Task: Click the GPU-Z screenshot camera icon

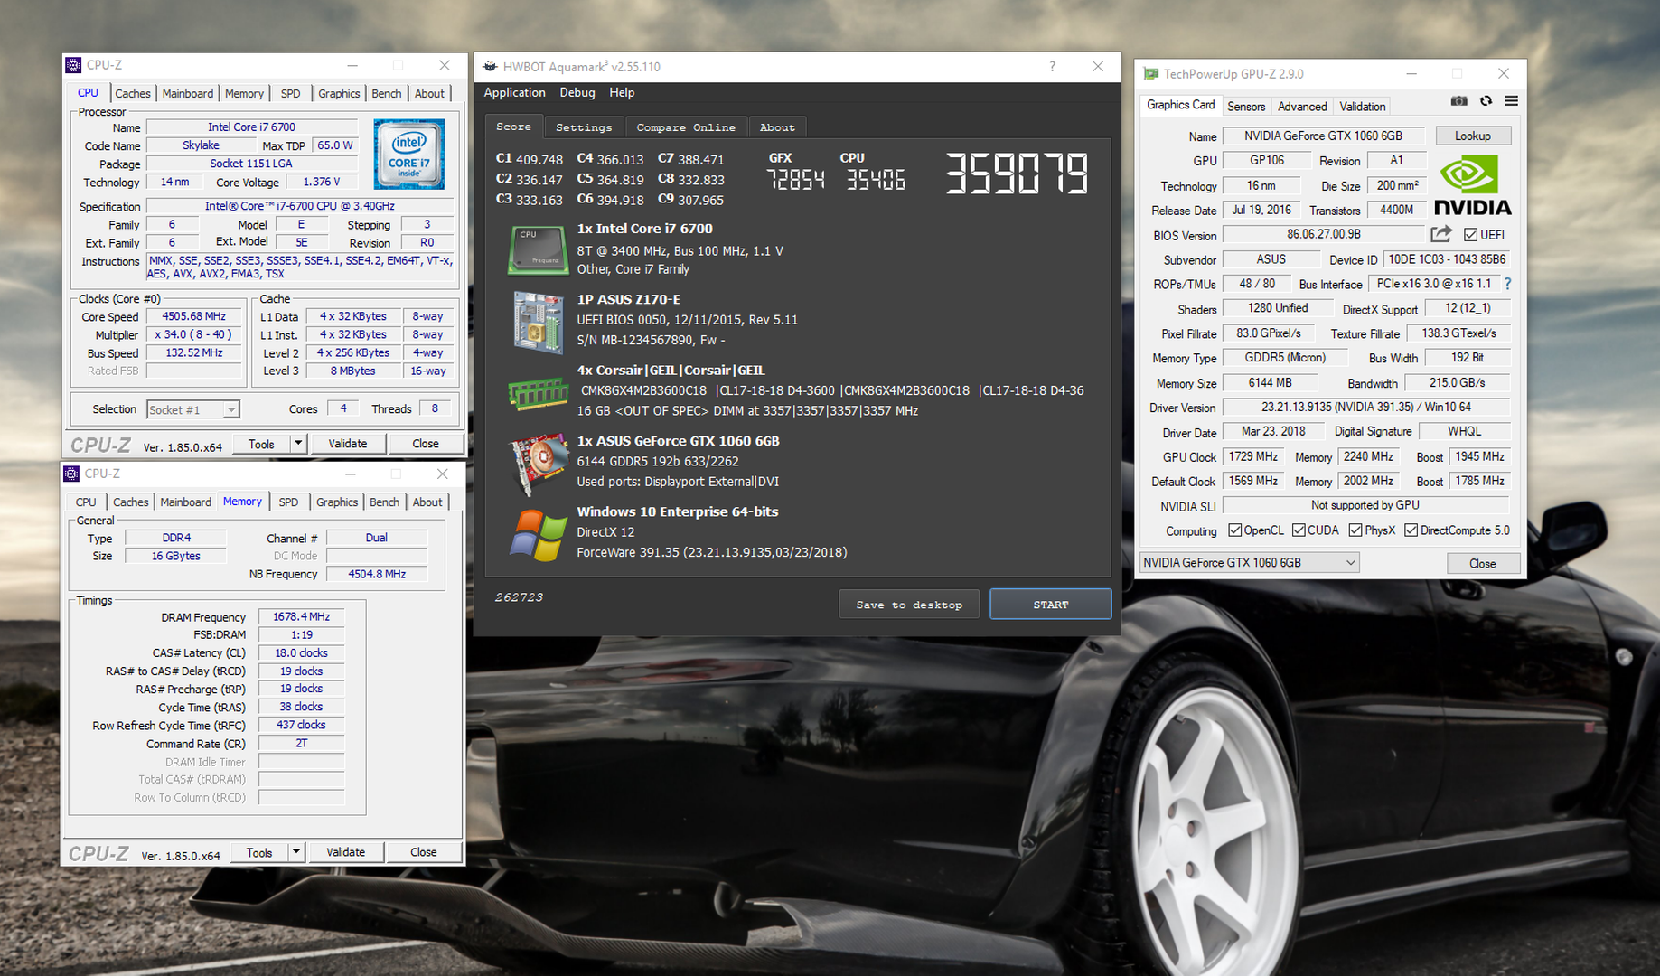Action: tap(1458, 101)
